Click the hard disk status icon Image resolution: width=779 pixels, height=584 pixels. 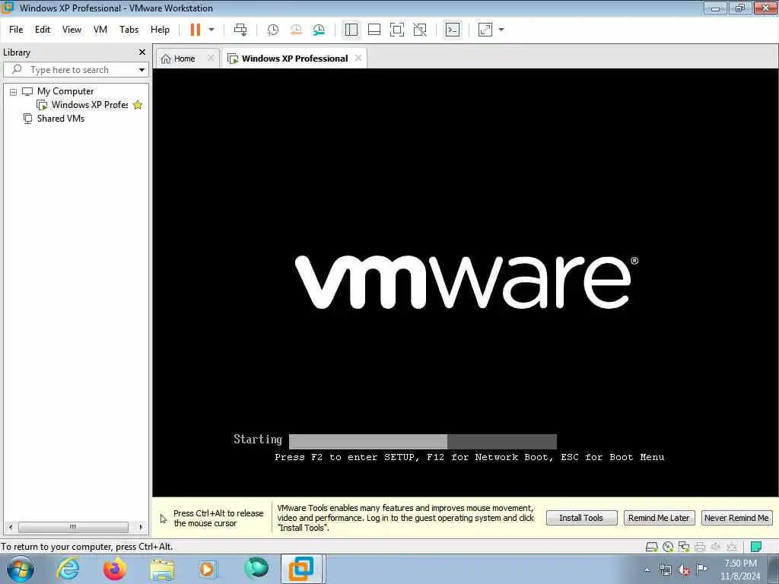tap(651, 547)
